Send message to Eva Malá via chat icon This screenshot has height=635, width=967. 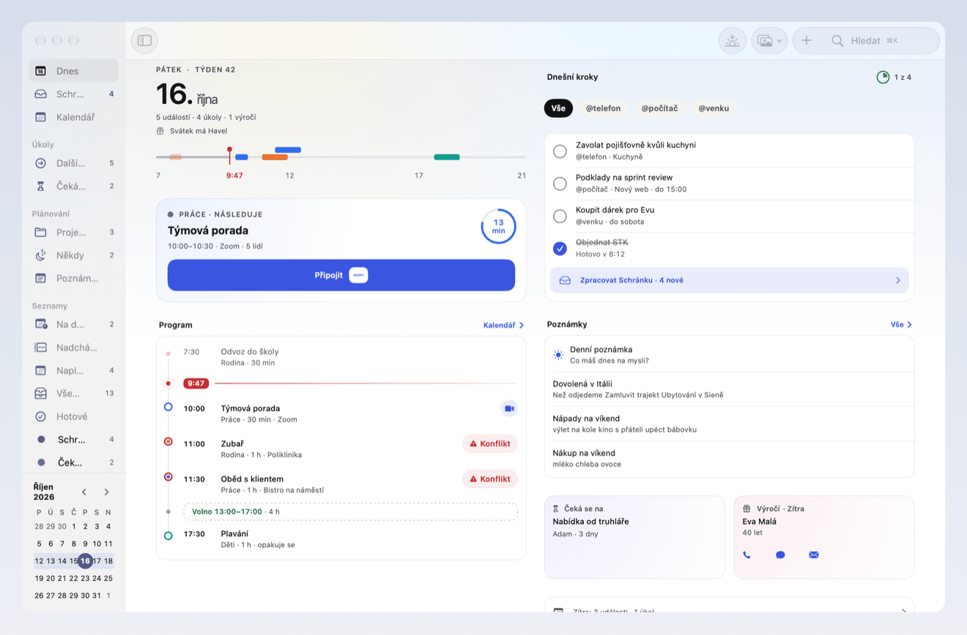780,555
